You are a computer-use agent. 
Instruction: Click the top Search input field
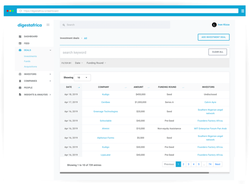click(x=115, y=25)
